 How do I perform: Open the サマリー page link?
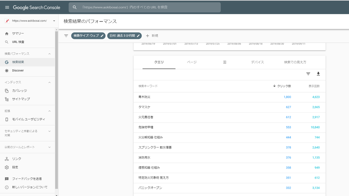[x=18, y=33]
